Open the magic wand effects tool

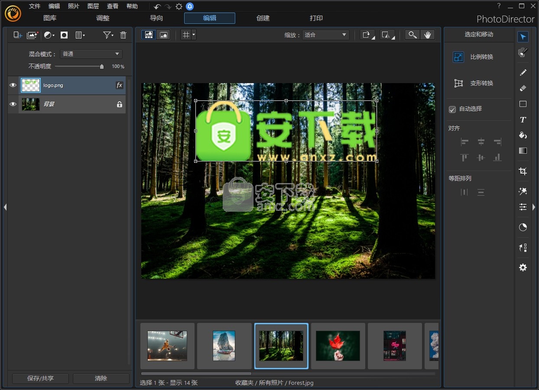523,191
